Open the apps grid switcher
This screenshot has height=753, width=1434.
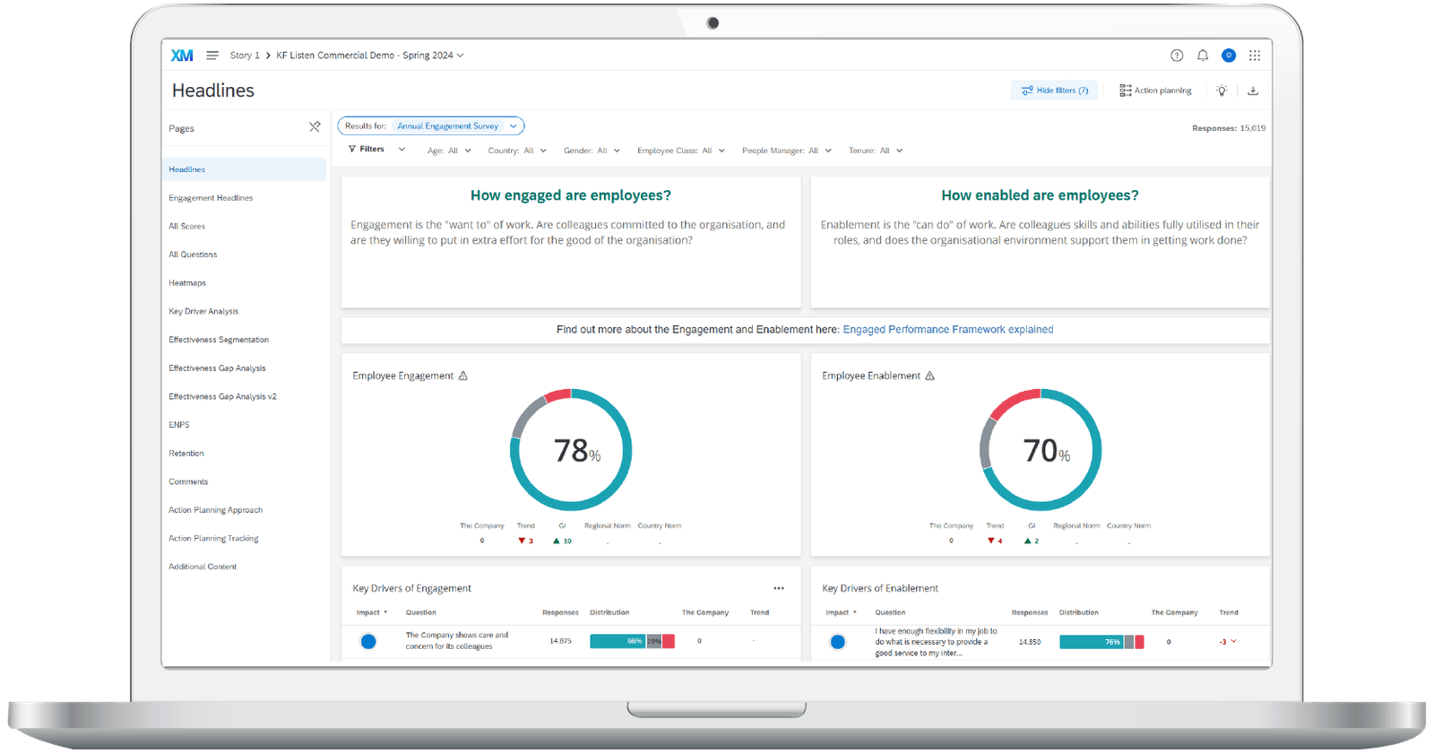click(x=1255, y=56)
